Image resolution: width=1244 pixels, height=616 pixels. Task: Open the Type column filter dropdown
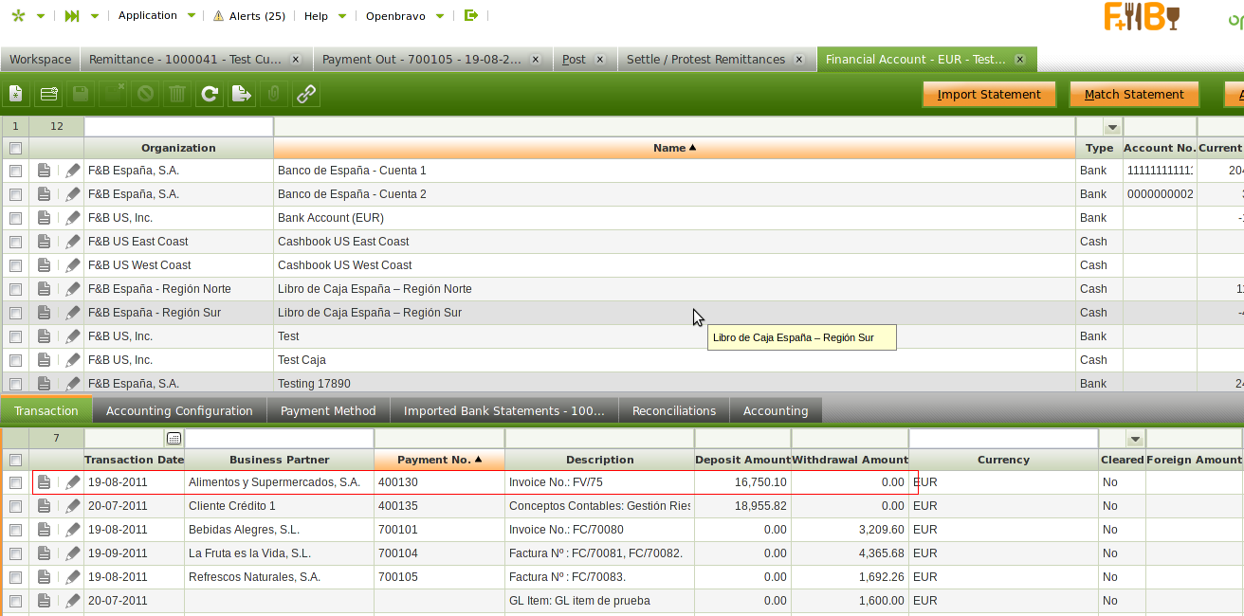pyautogui.click(x=1112, y=127)
